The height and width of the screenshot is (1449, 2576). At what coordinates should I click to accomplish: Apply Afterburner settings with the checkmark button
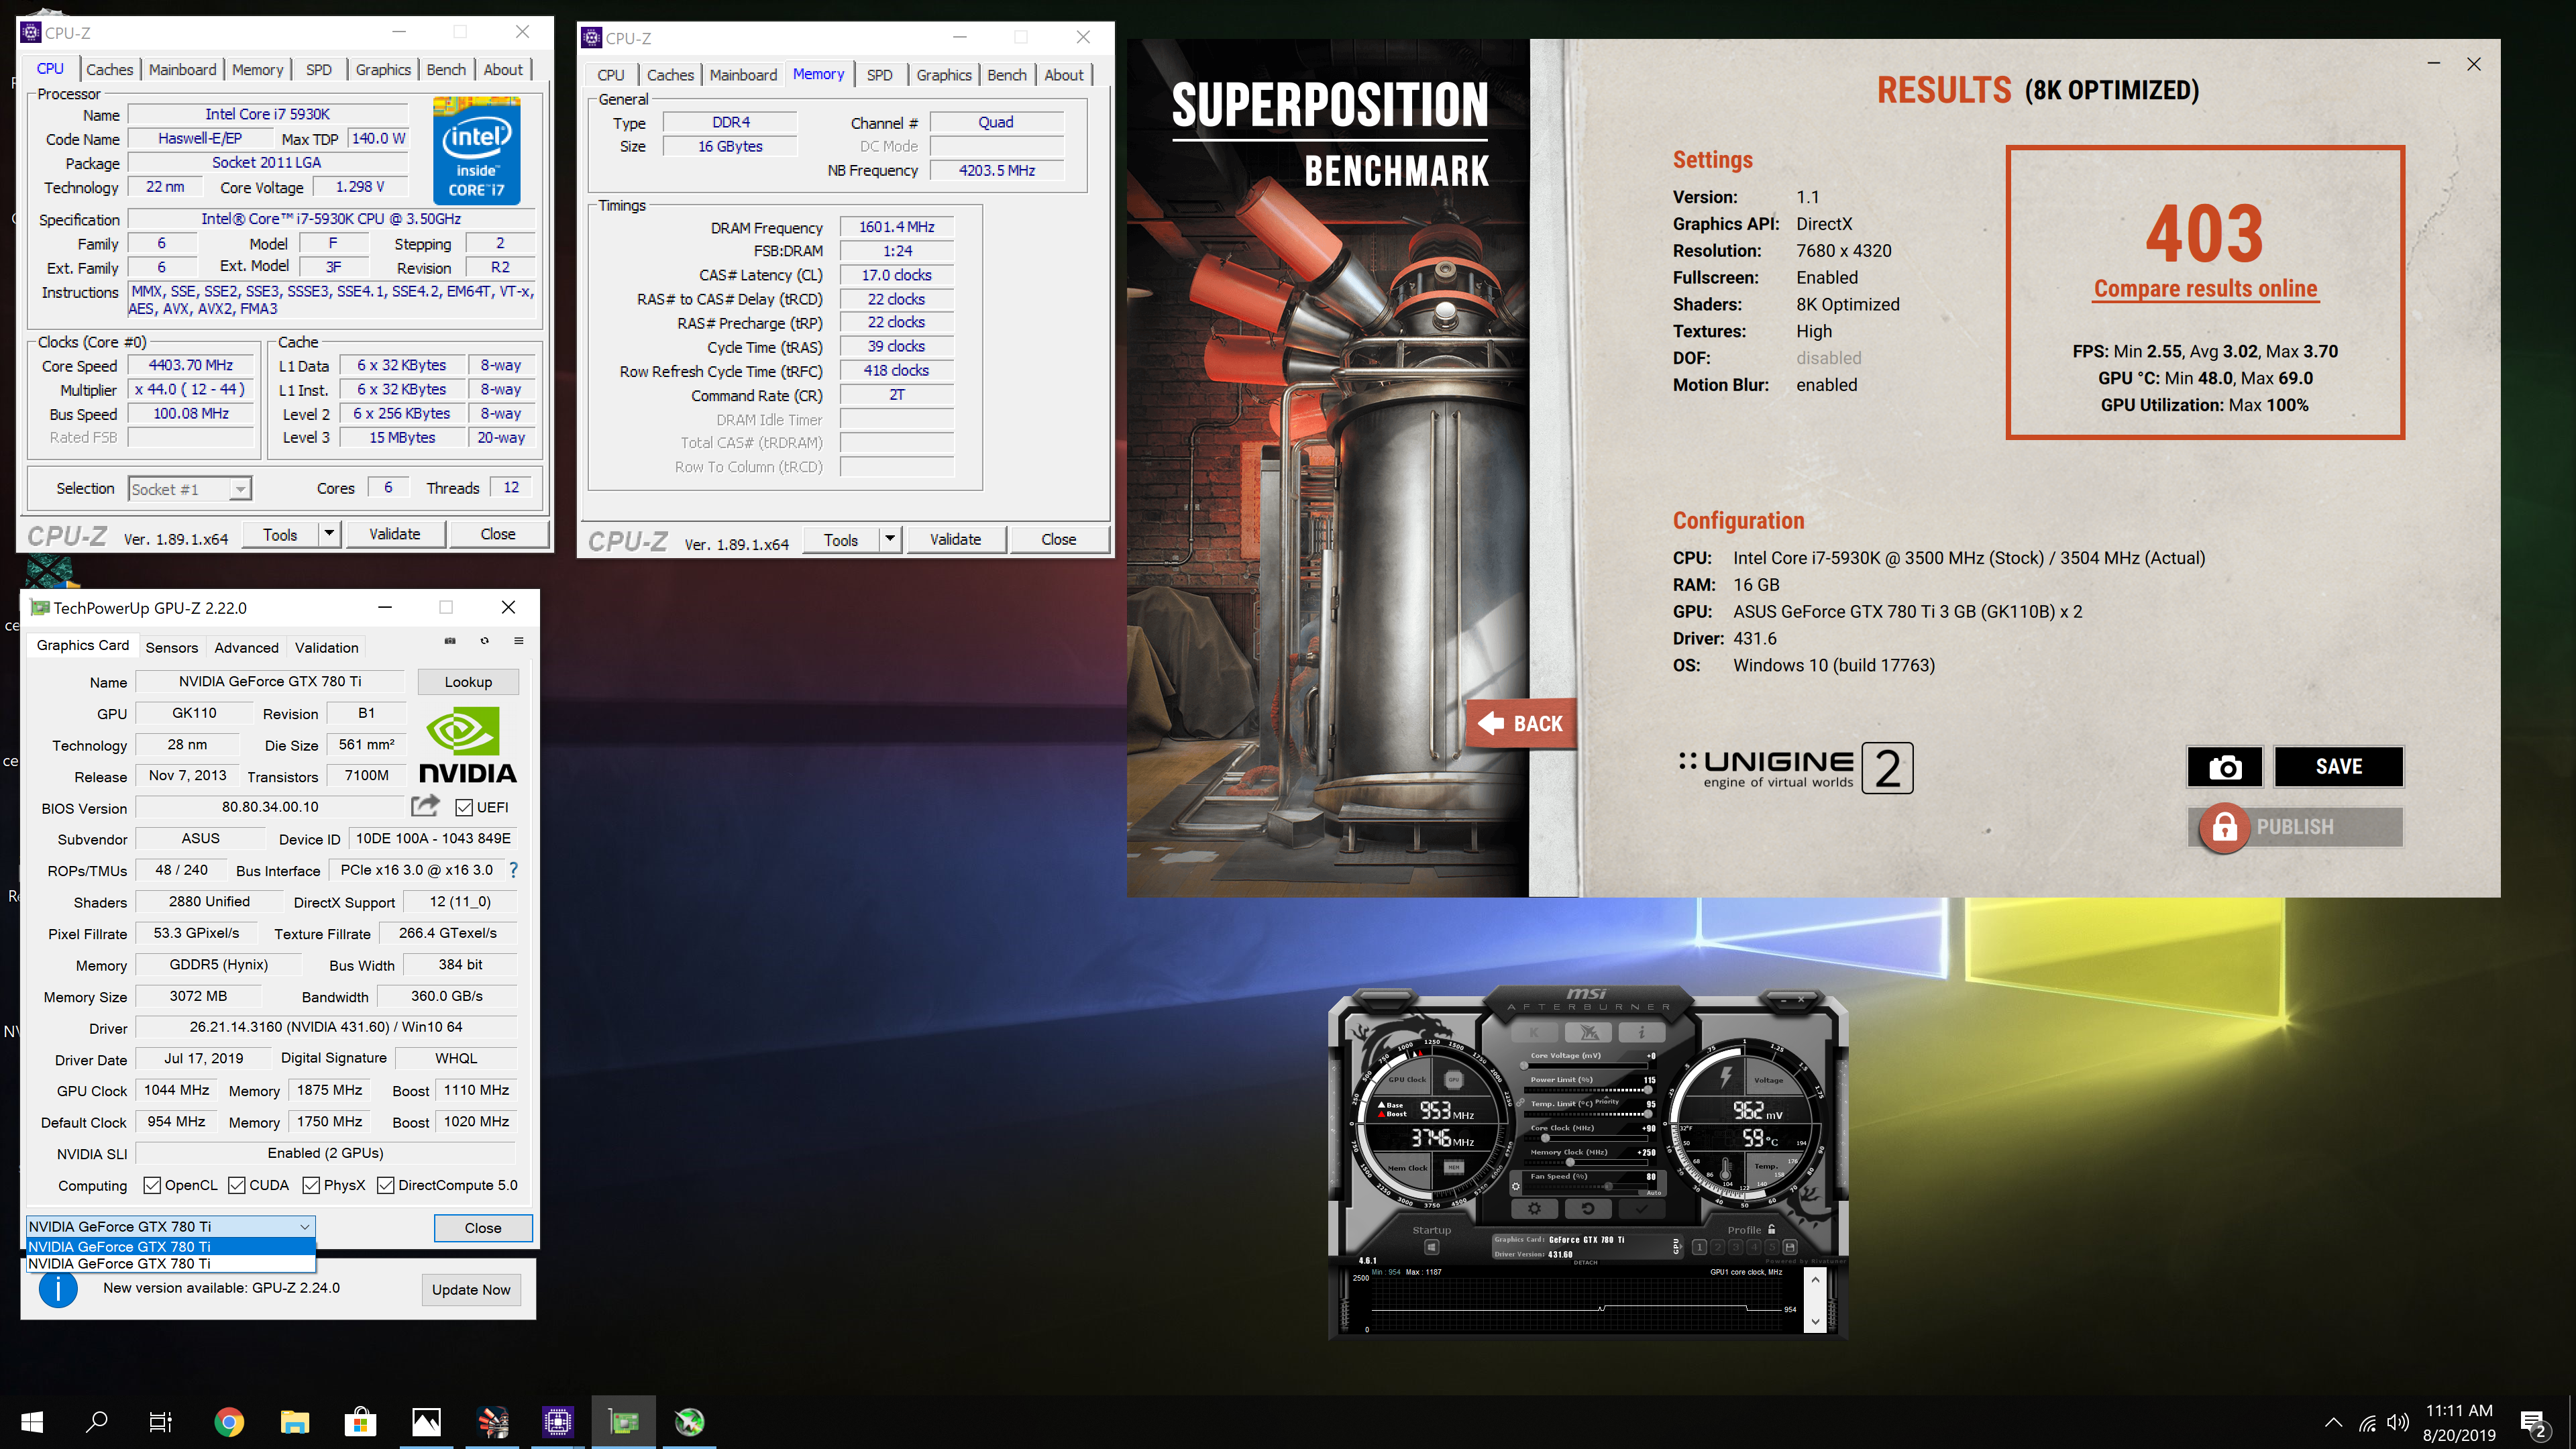point(1642,1209)
